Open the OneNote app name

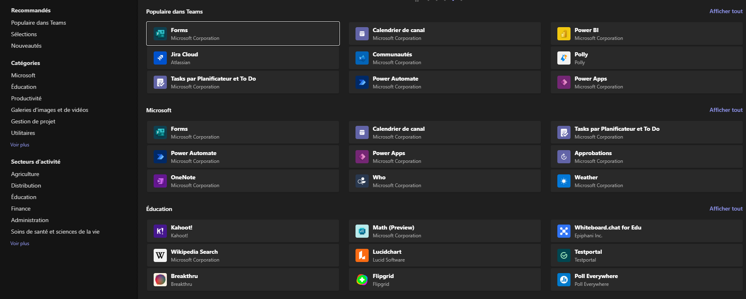click(183, 177)
